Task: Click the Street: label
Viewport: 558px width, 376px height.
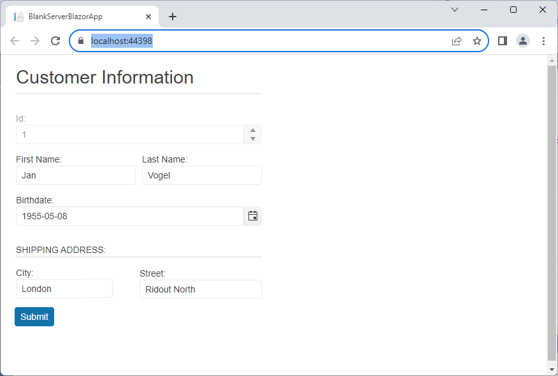Action: 153,273
